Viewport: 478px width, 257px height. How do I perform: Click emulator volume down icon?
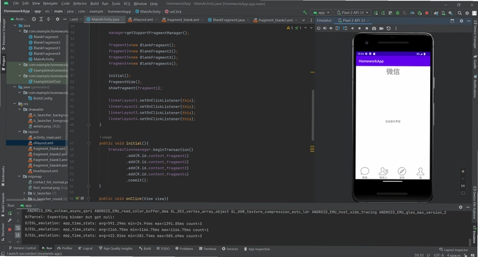tap(331, 28)
